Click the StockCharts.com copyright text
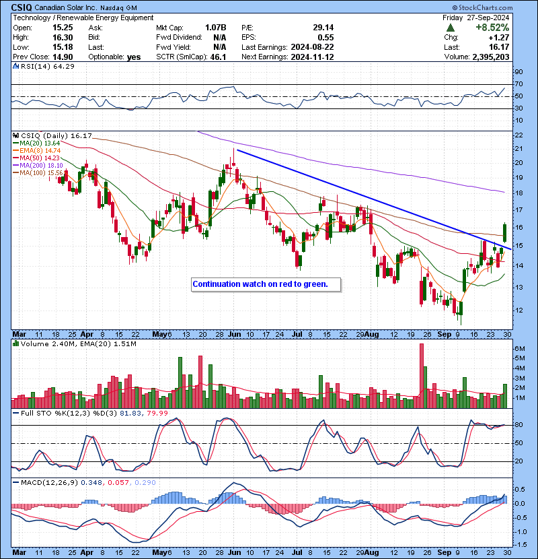This screenshot has width=538, height=559. [x=482, y=7]
